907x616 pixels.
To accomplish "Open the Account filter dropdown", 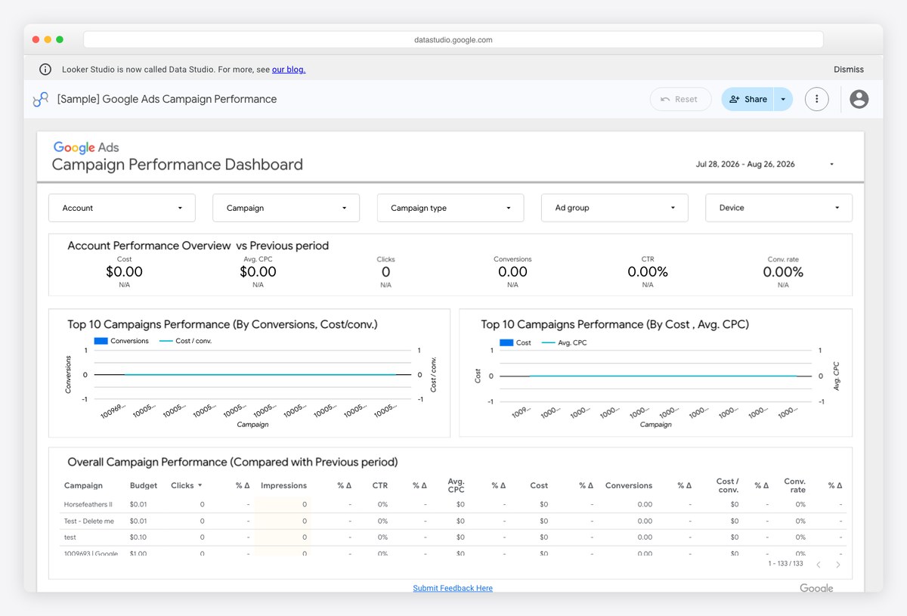I will pos(122,208).
